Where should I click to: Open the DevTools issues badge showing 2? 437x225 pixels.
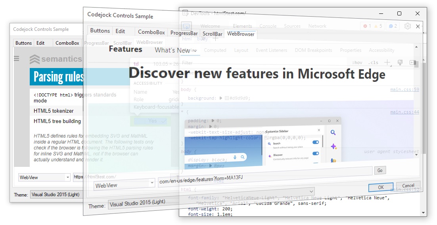point(393,26)
